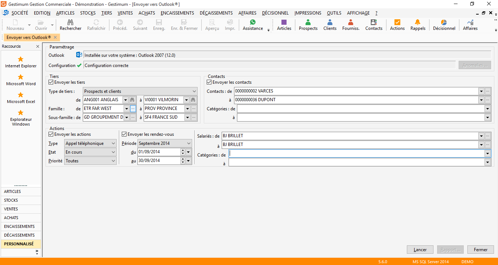Open the ARTICLES menu
The image size is (498, 265).
65,13
